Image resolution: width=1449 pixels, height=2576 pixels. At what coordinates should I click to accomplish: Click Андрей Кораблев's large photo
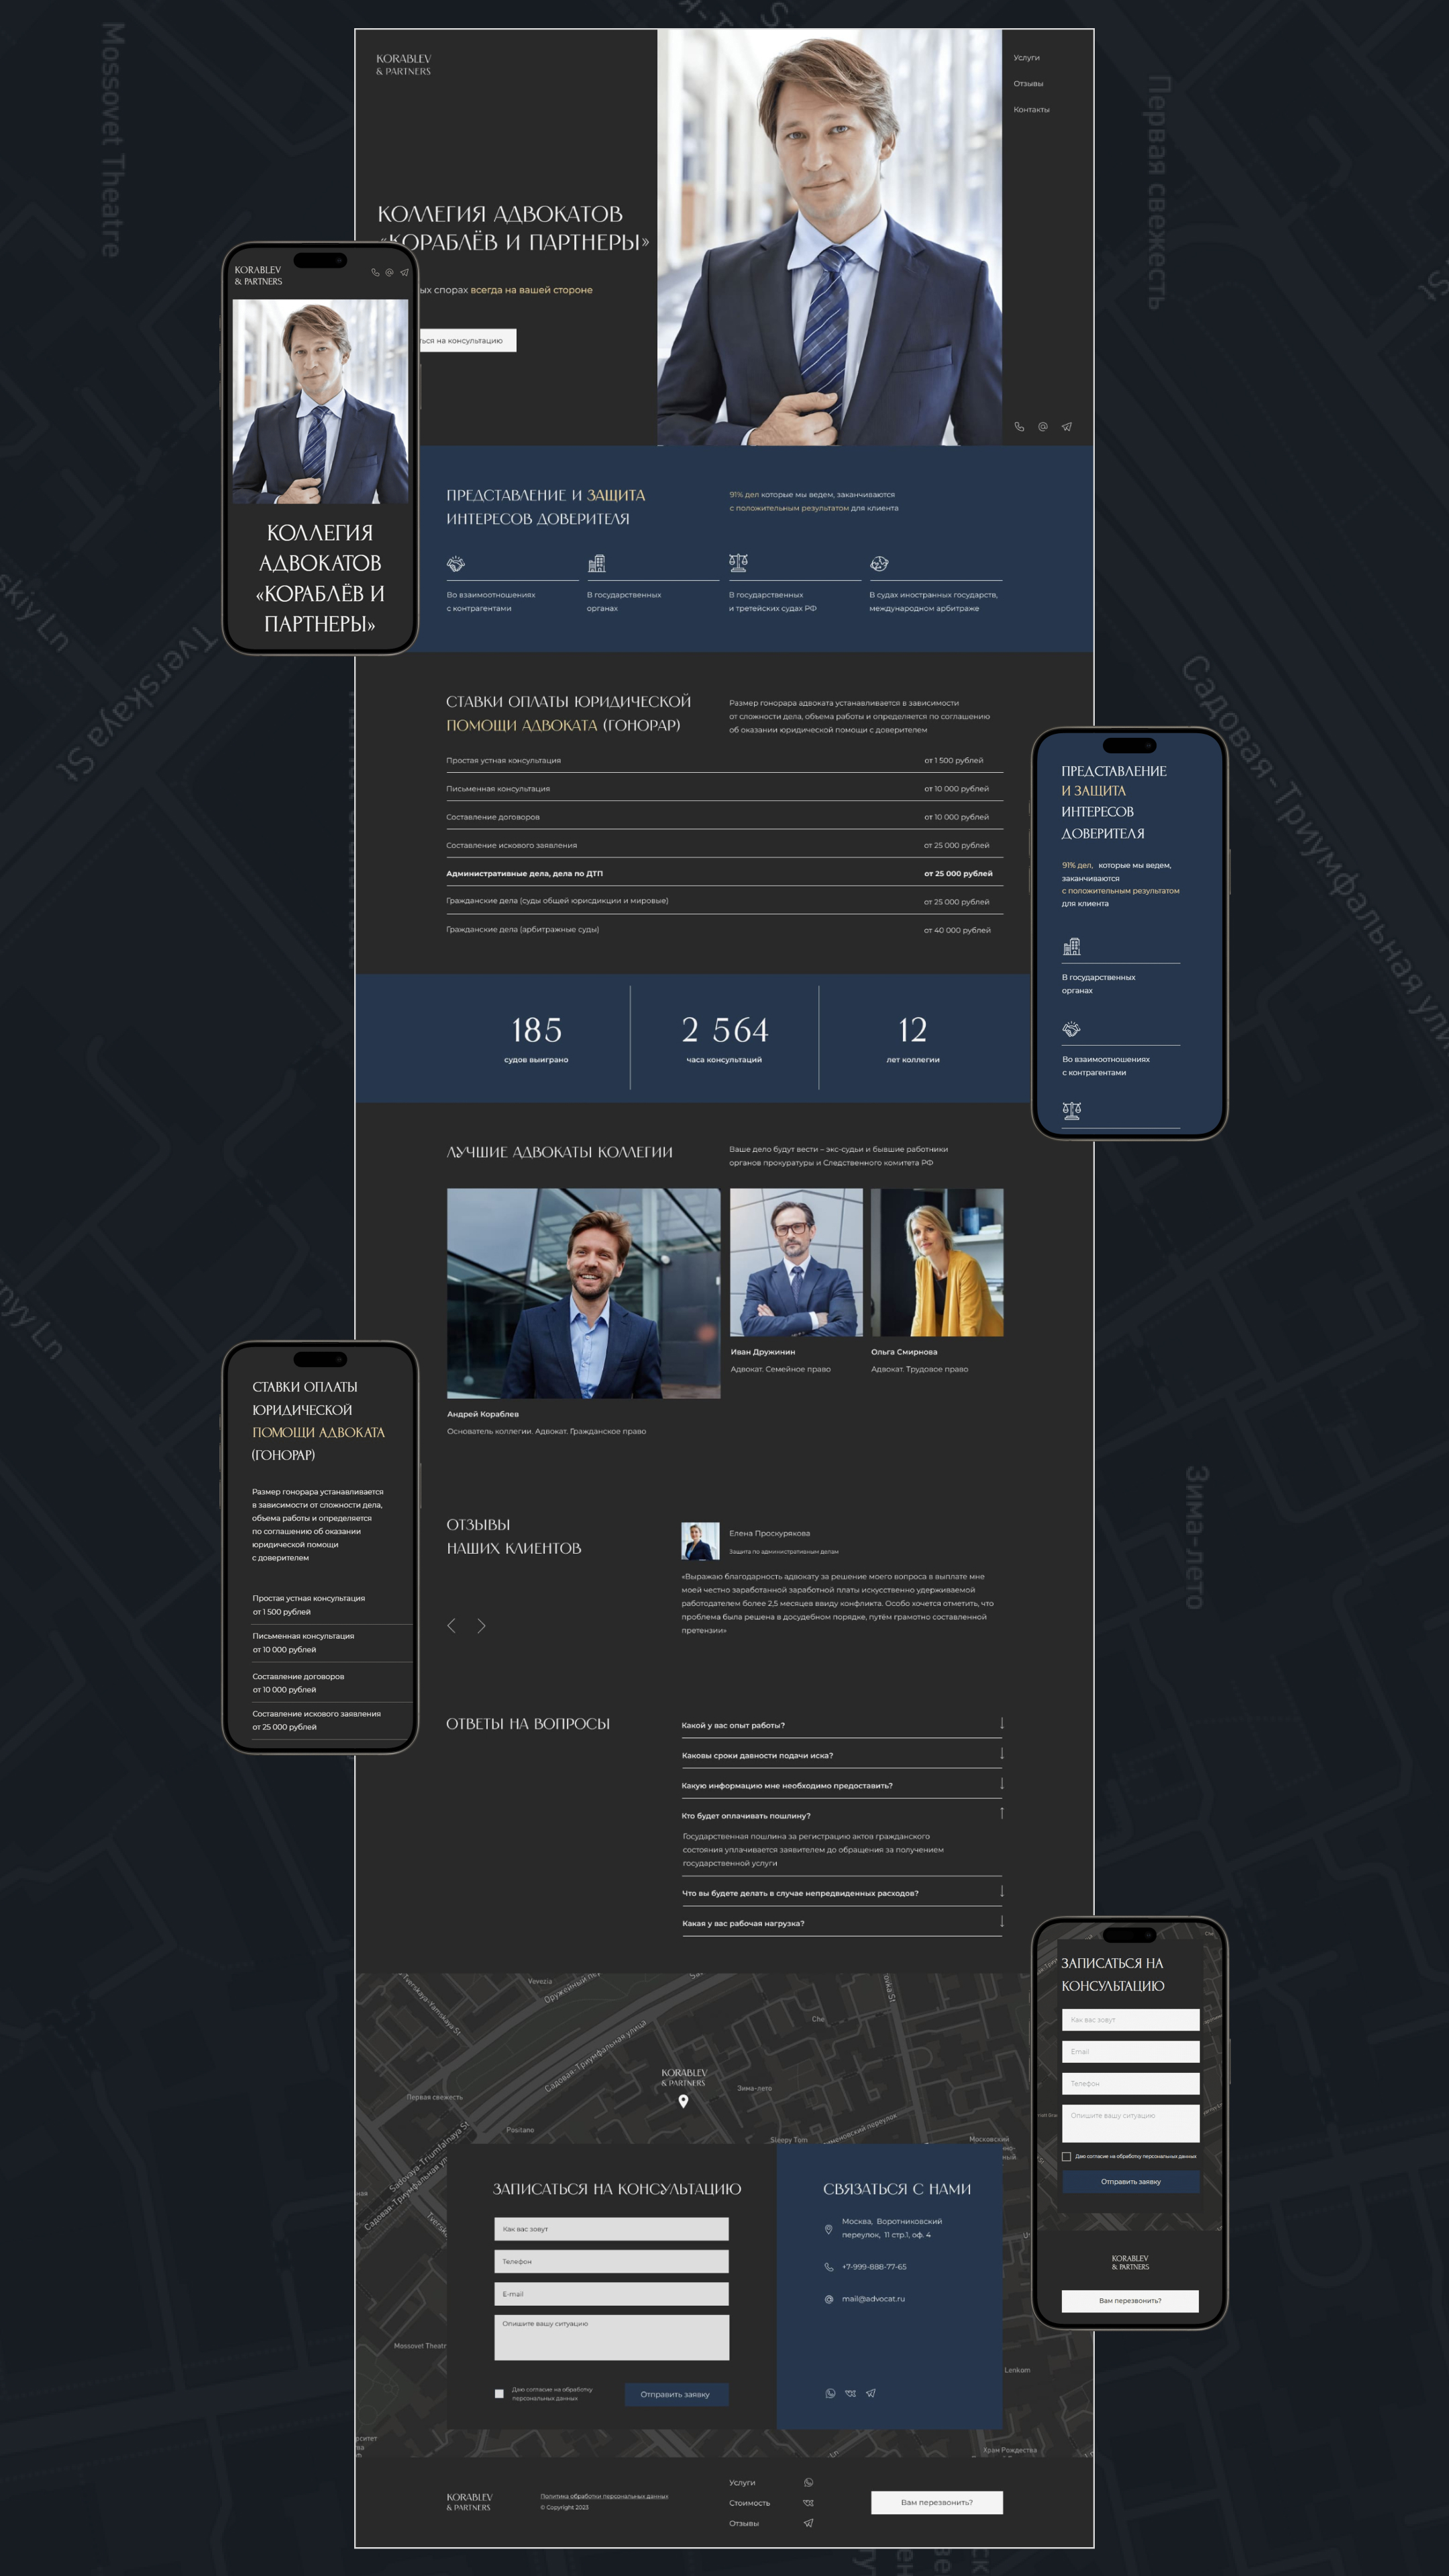583,1293
